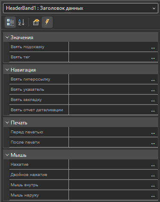Select the Двойное нажатие event label
The width and height of the screenshot is (160, 202).
click(29, 175)
